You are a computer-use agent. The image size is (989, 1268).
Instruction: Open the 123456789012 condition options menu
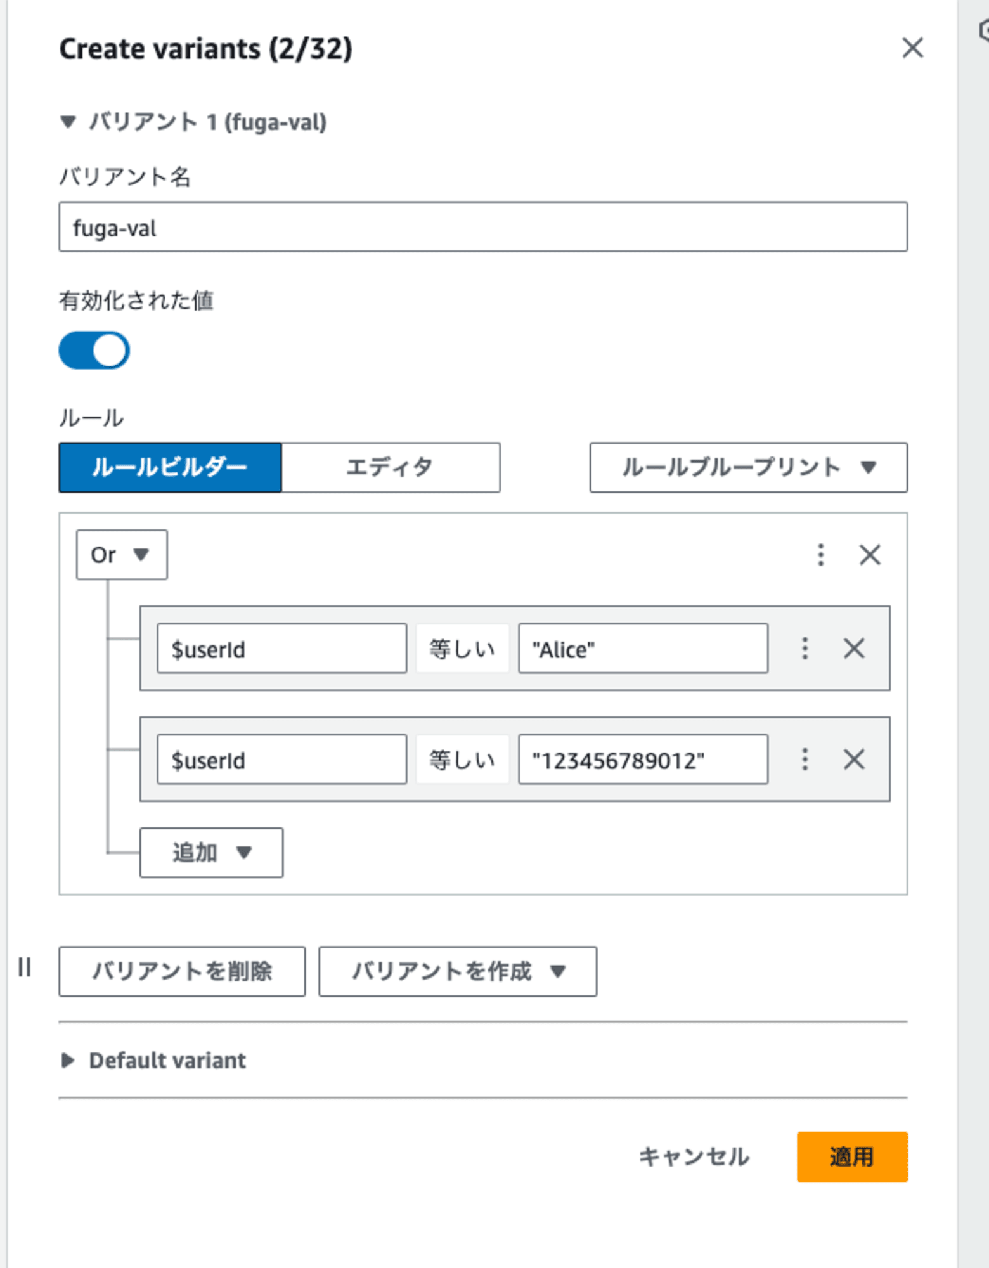[x=805, y=760]
